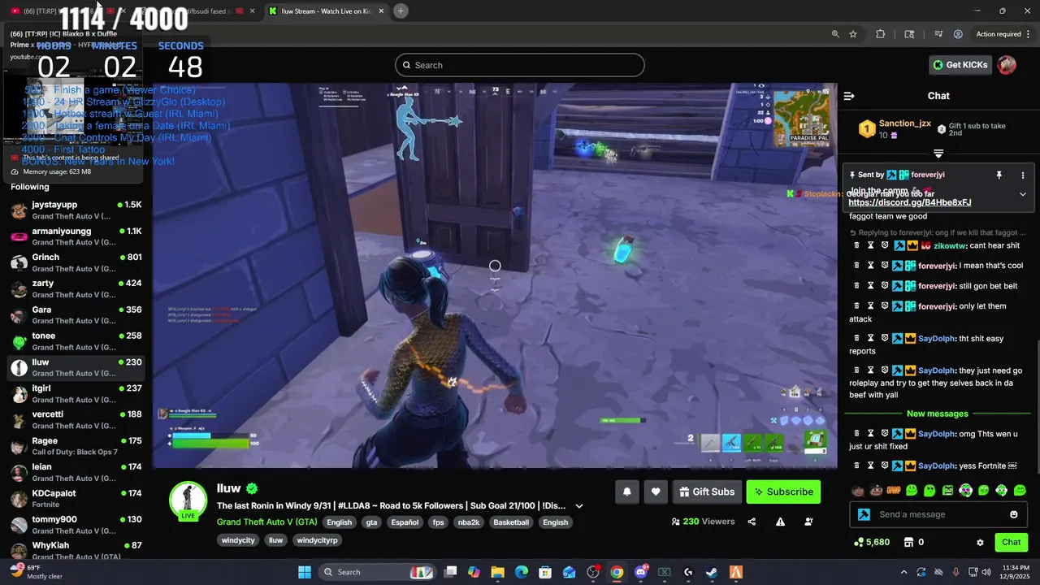
Task: Open tommy900's channel in the sidebar
Action: tap(76, 525)
